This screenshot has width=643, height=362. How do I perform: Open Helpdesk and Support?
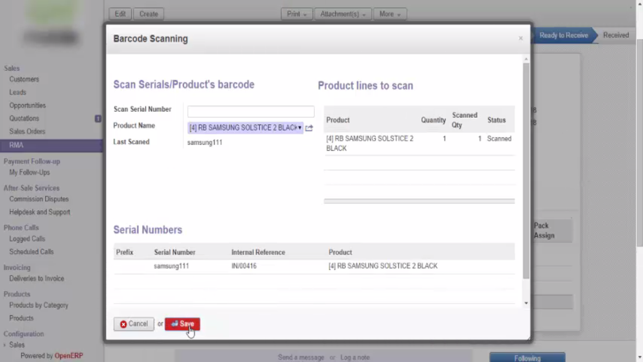tap(40, 212)
